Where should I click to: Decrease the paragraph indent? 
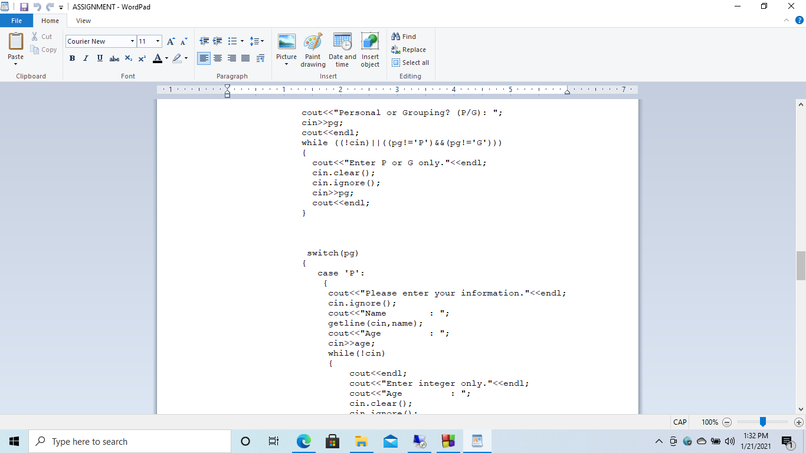204,41
